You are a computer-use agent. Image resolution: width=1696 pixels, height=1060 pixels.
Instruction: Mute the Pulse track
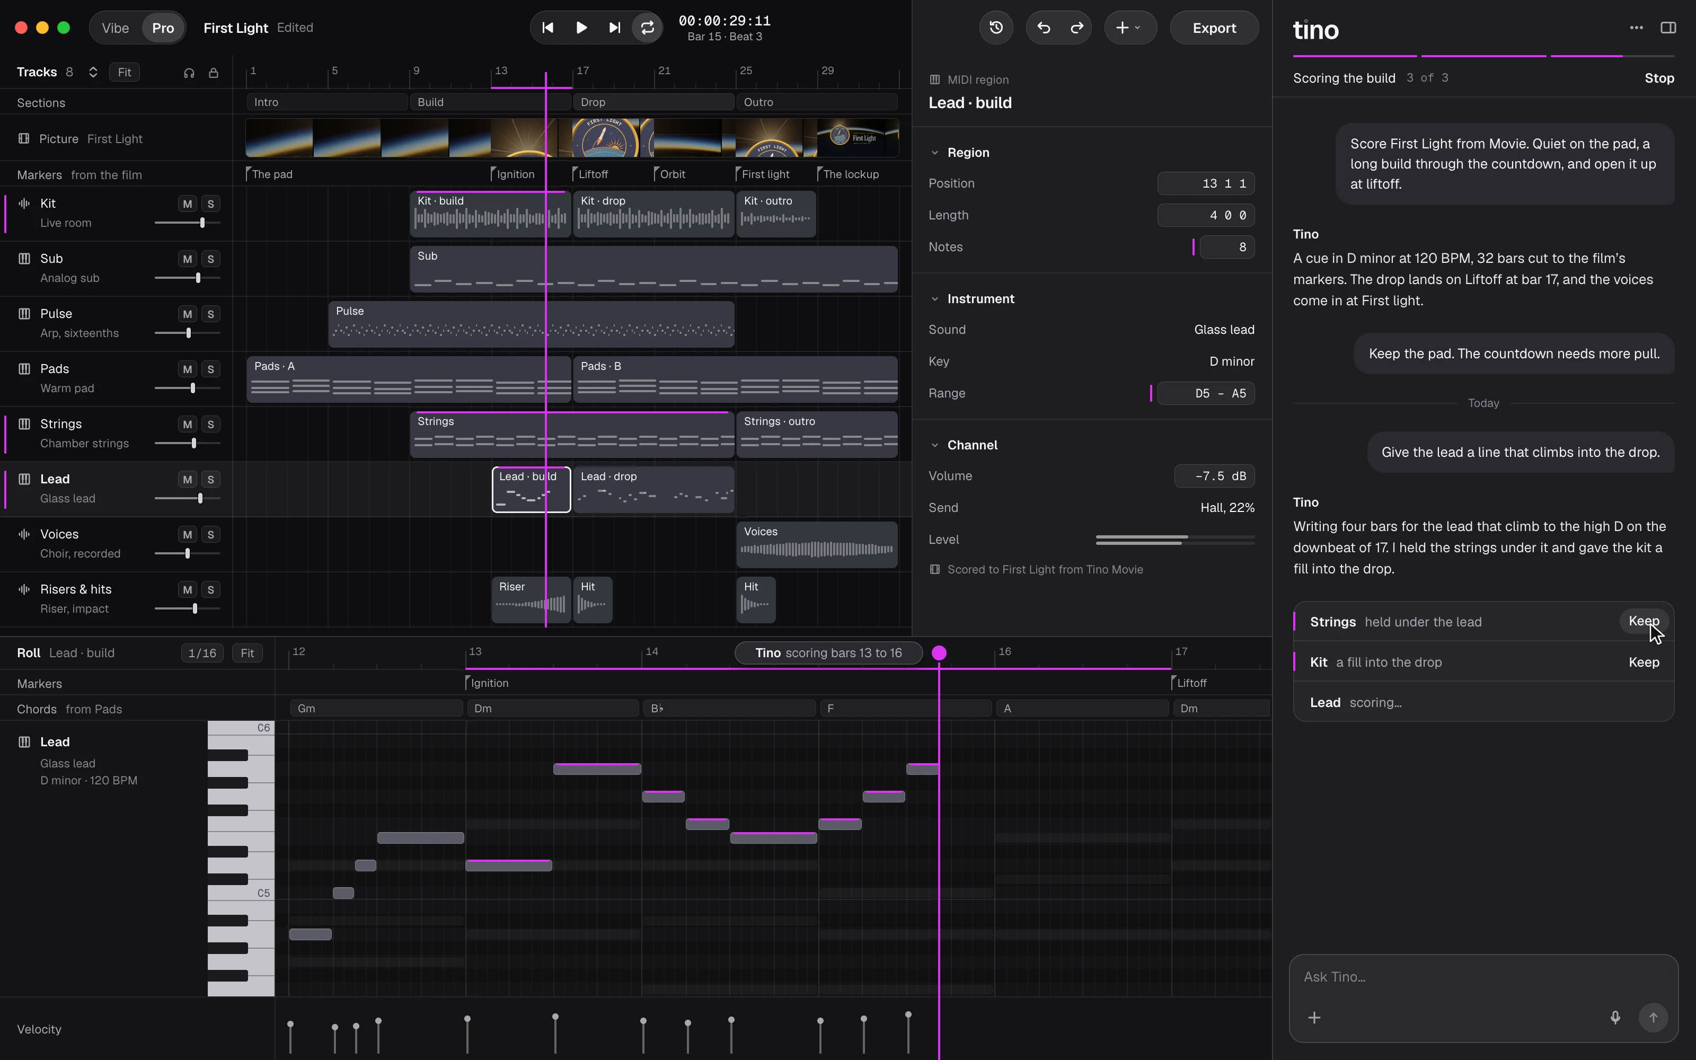click(x=187, y=314)
